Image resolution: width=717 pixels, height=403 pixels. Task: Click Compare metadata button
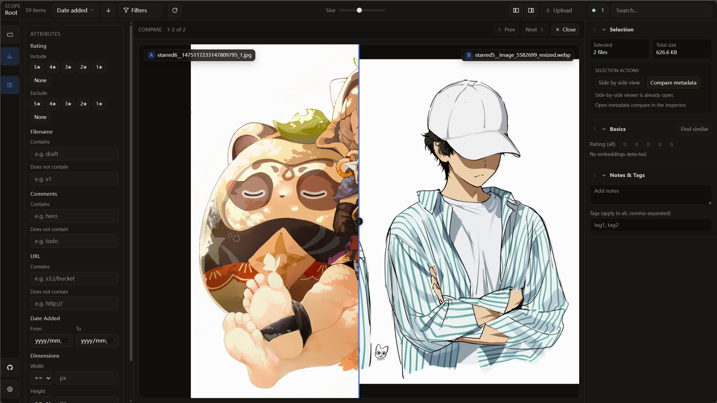pos(673,83)
